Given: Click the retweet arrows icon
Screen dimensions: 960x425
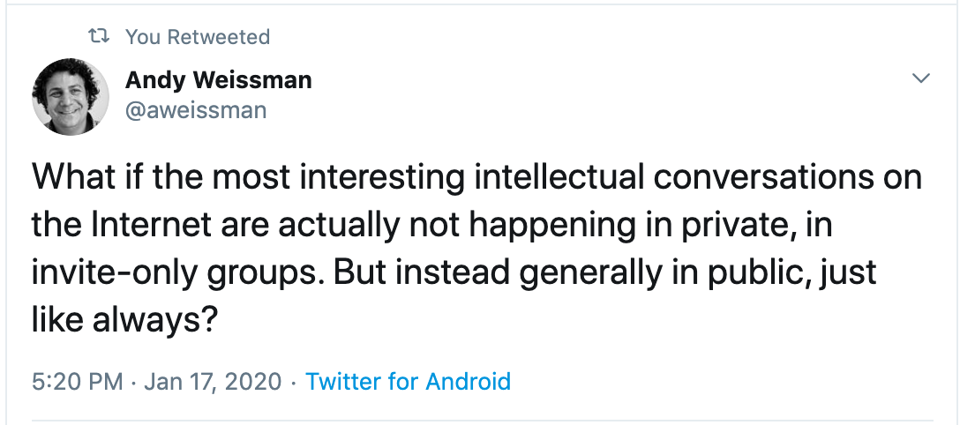Looking at the screenshot, I should (x=100, y=37).
